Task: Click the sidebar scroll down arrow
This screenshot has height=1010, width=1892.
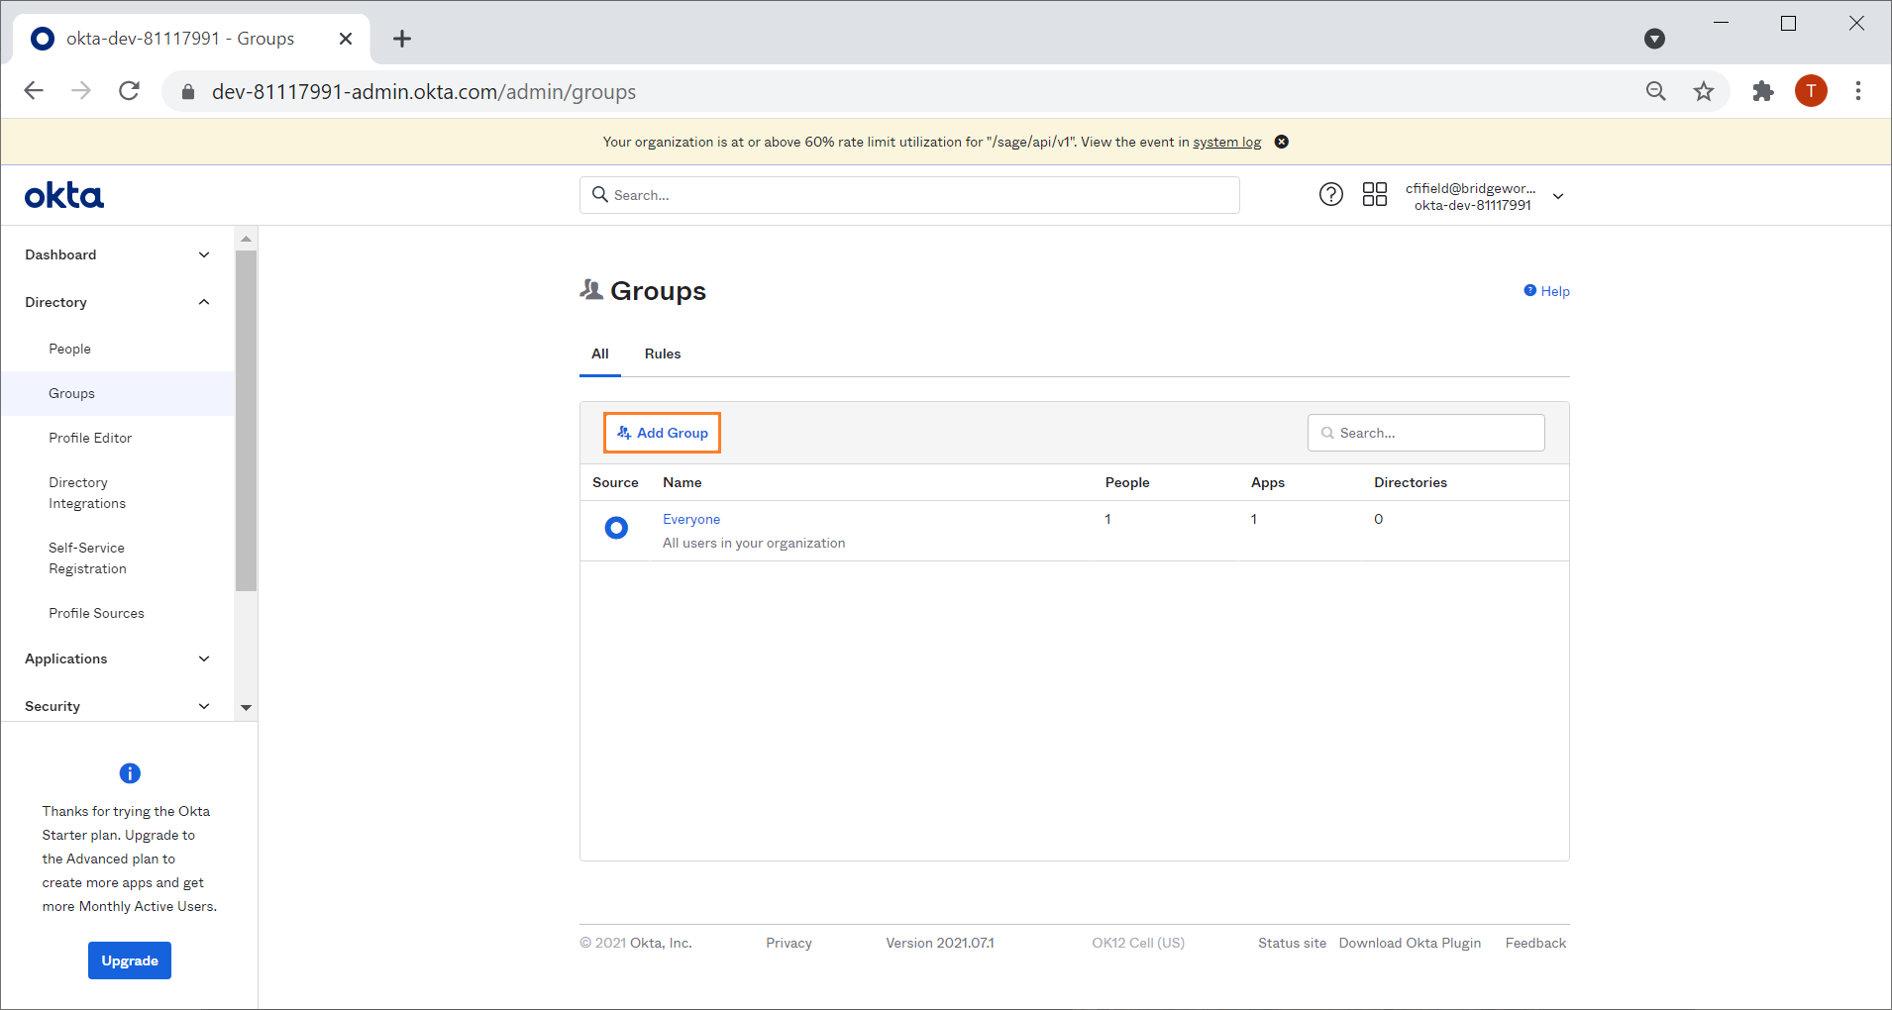Action: [246, 707]
